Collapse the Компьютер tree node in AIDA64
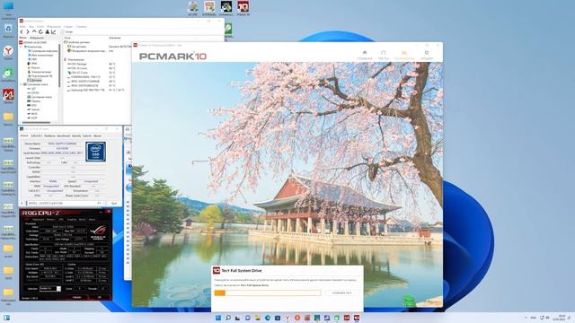 [22, 47]
